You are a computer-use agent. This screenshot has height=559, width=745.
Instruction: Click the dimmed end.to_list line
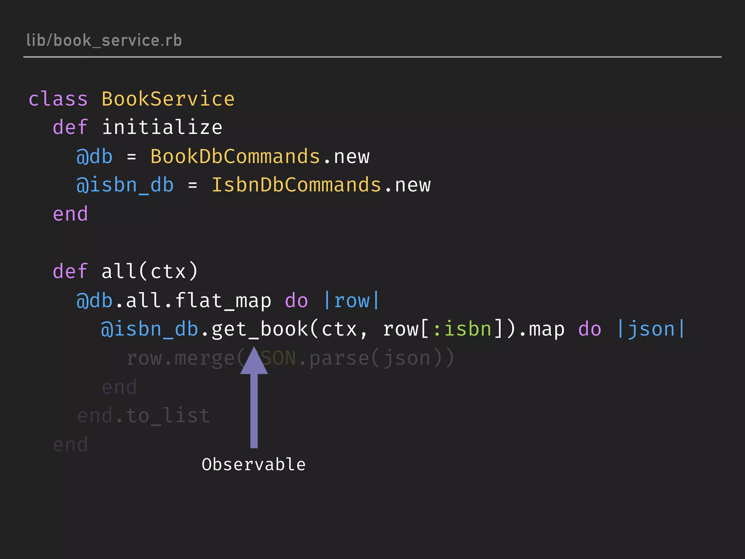144,416
